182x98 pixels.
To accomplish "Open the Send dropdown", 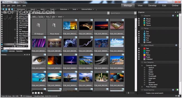I will 75,9.
